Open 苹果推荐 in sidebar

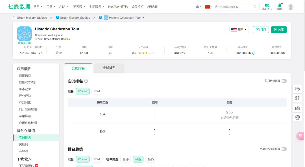(25, 116)
